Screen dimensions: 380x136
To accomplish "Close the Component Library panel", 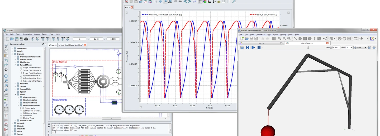I will 45,44.
